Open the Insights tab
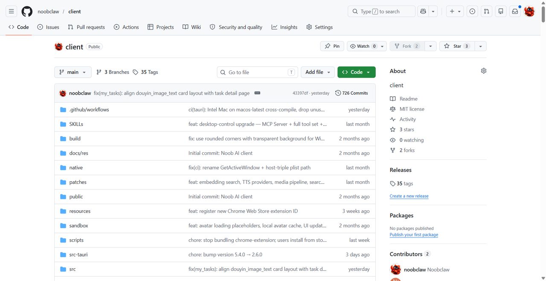 pos(285,27)
